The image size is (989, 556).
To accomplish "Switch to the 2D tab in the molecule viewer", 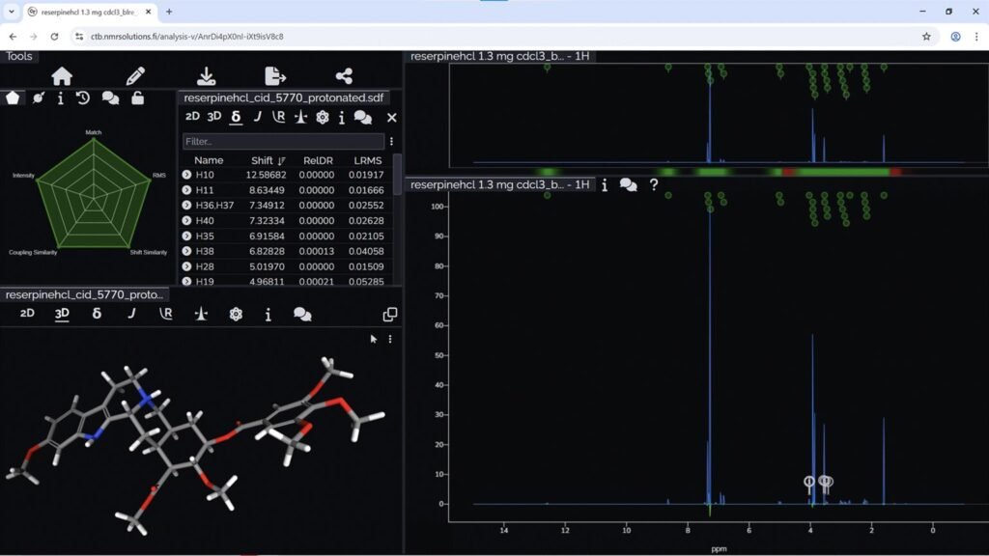I will 26,313.
